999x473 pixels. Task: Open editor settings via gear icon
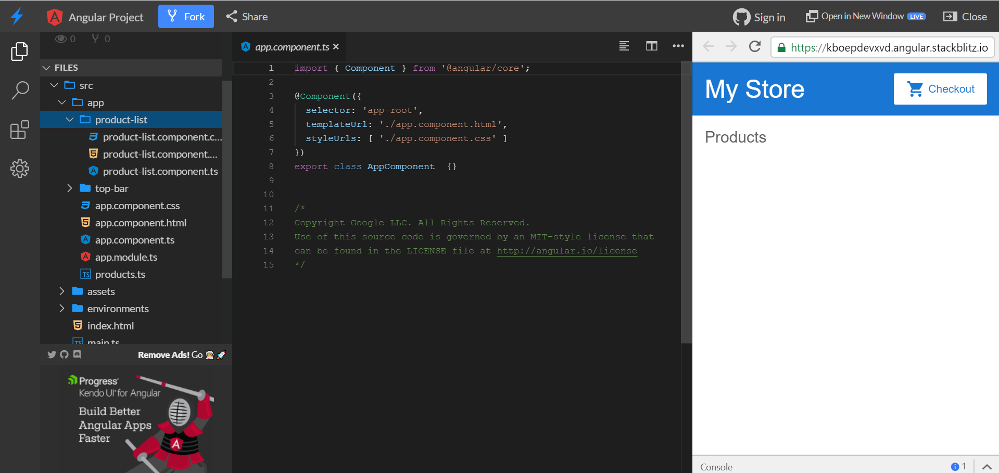20,169
